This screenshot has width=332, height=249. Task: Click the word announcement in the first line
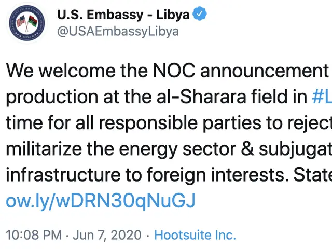pos(264,71)
